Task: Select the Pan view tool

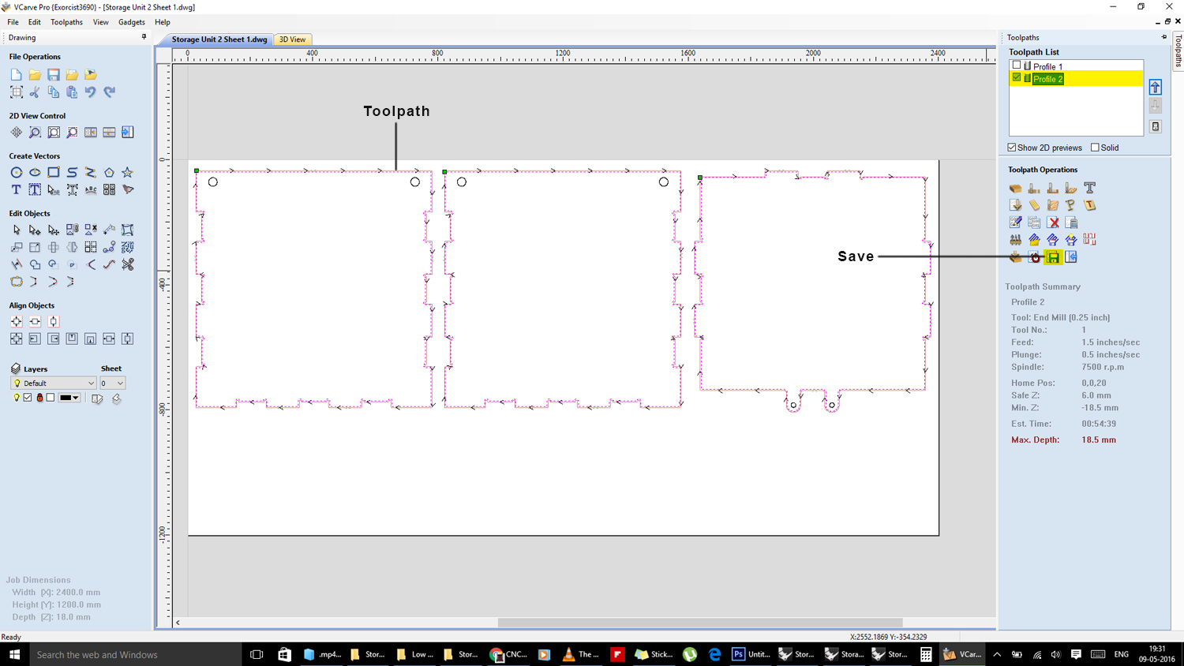Action: pyautogui.click(x=17, y=133)
